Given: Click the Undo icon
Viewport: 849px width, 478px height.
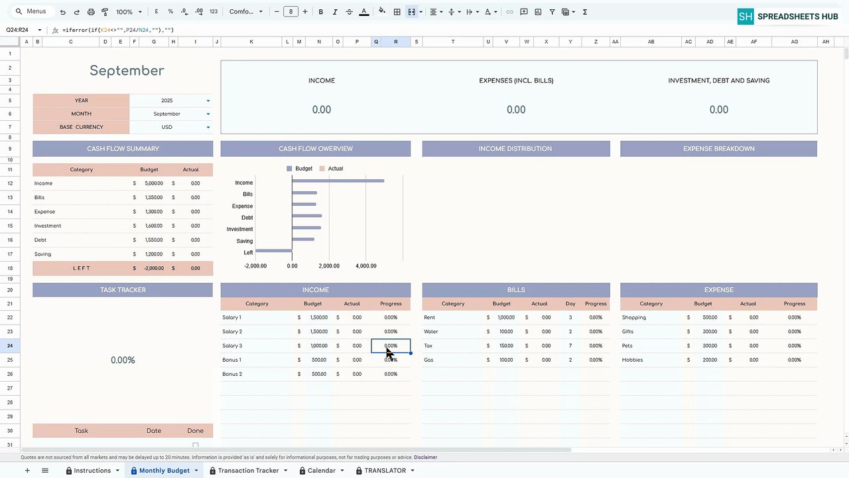Looking at the screenshot, I should [x=62, y=12].
